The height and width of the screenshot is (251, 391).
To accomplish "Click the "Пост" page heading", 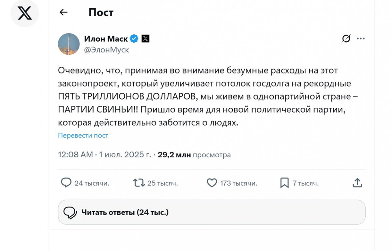I will tap(101, 12).
